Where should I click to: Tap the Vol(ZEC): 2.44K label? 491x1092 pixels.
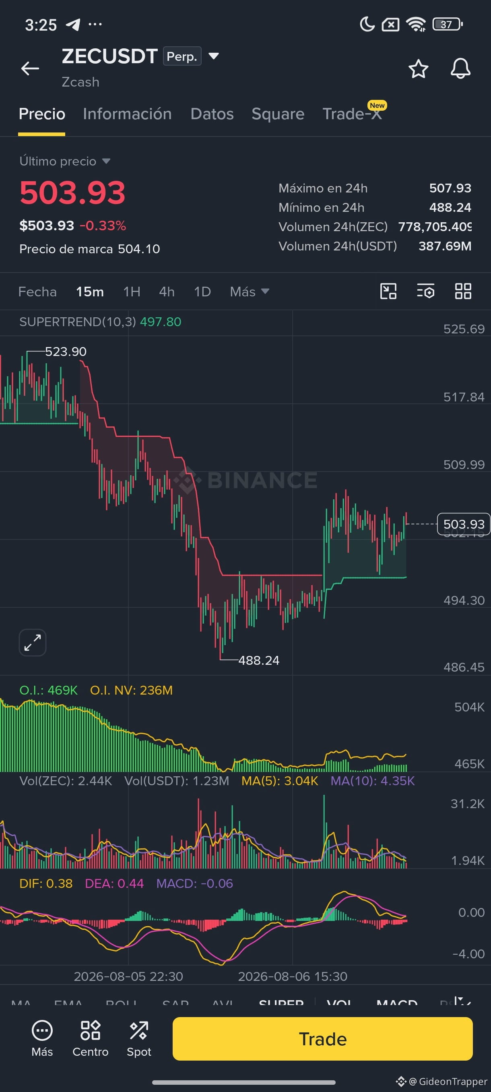point(66,781)
